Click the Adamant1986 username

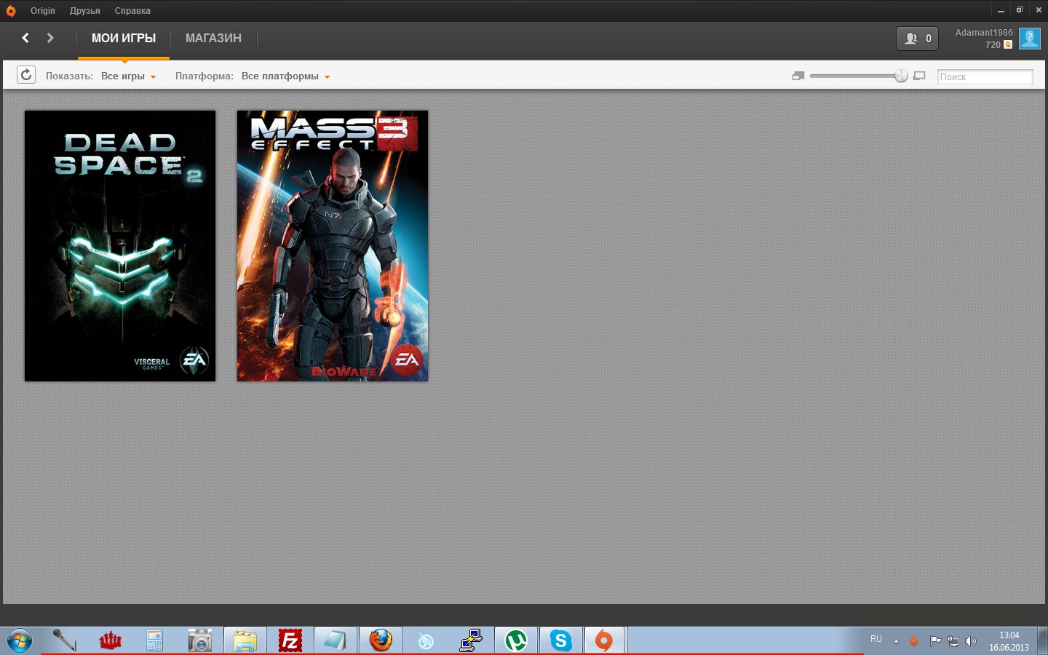[x=984, y=33]
